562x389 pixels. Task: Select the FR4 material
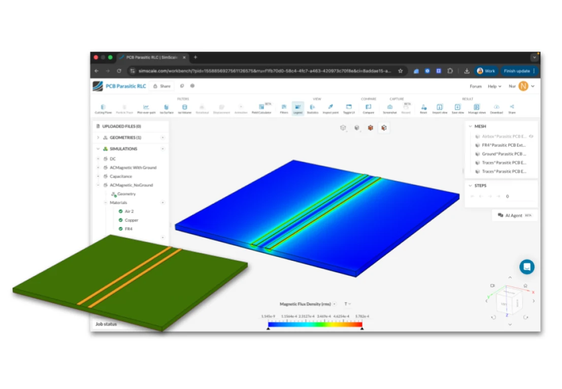128,229
